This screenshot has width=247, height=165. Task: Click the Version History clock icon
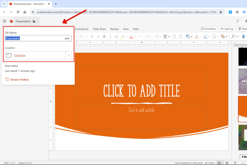(7, 80)
